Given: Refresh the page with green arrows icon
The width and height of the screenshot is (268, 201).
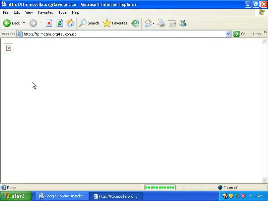Looking at the screenshot, I should click(x=60, y=23).
